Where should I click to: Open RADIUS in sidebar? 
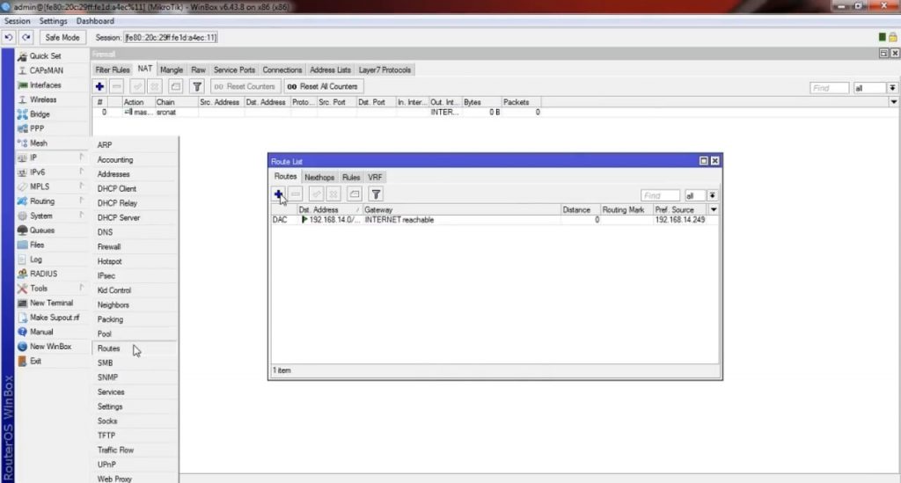43,274
